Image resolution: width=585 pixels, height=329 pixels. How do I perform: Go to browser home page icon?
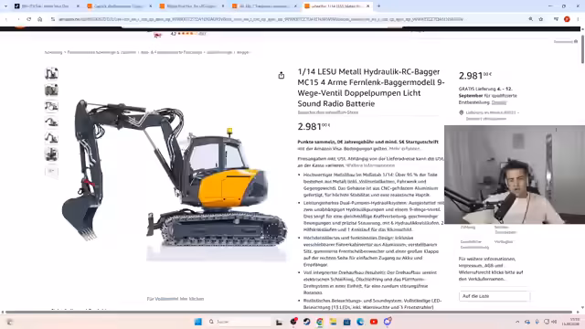pos(40,19)
